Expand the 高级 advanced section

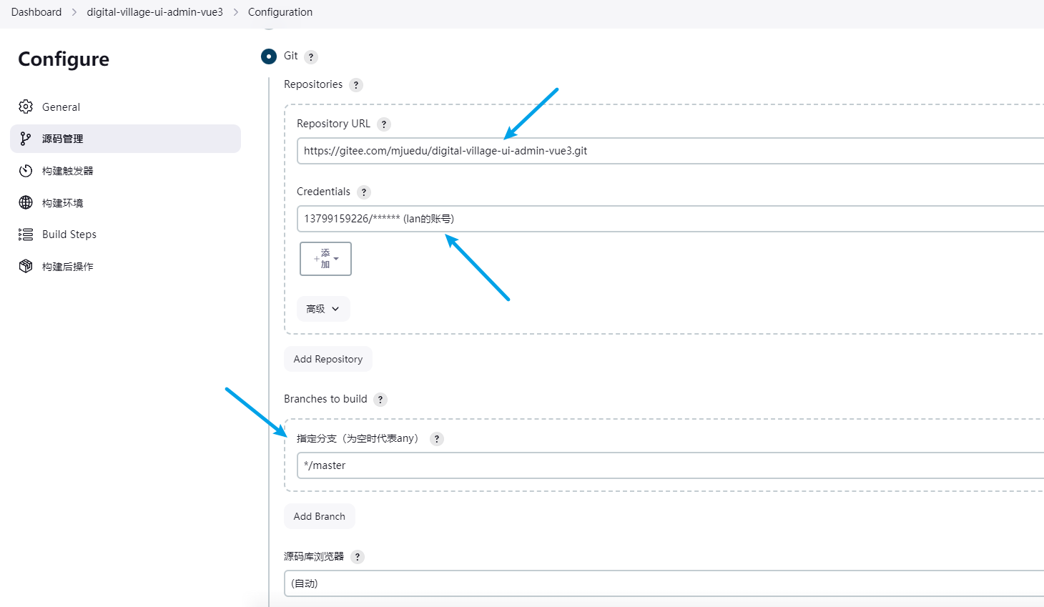point(323,309)
